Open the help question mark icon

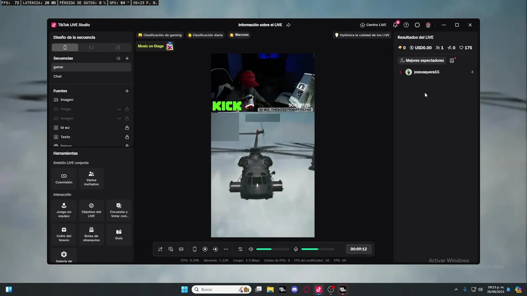406,25
